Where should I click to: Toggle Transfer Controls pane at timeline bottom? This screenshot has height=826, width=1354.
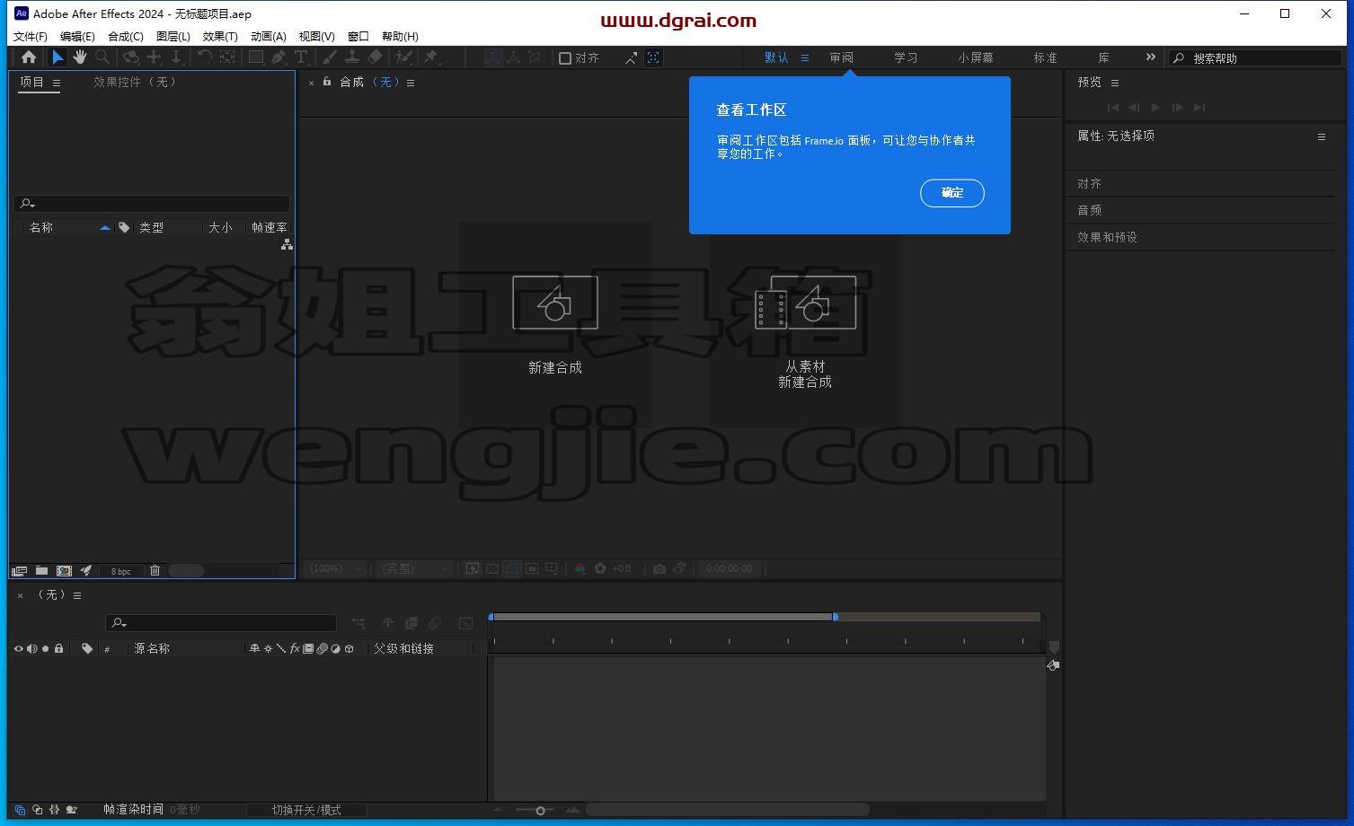tap(37, 810)
